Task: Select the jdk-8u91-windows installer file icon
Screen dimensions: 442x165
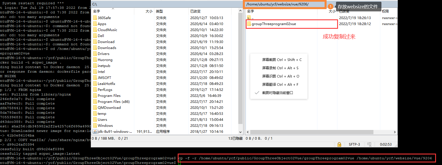Action: 95,131
